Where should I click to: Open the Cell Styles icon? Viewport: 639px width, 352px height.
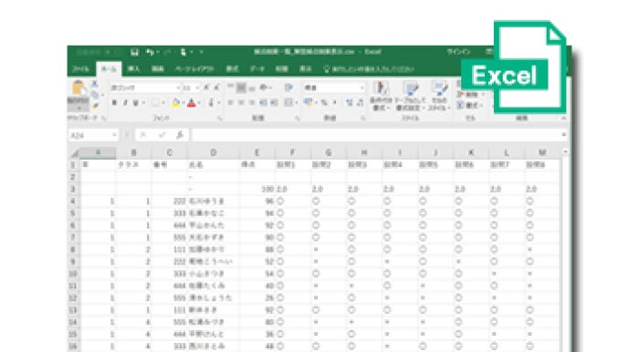click(439, 88)
